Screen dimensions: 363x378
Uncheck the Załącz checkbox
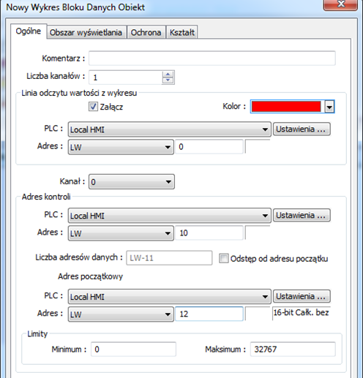click(93, 107)
